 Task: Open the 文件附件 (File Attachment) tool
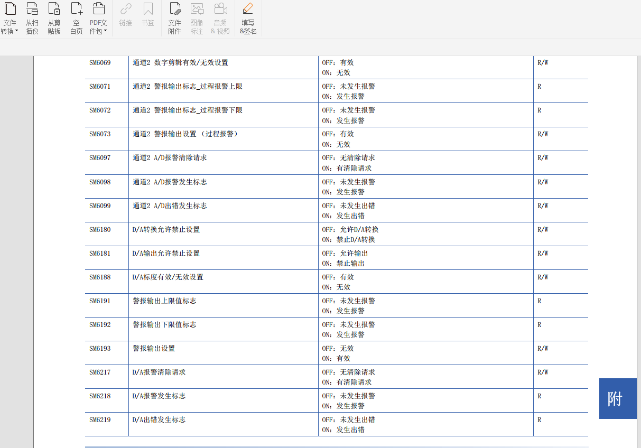[175, 9]
